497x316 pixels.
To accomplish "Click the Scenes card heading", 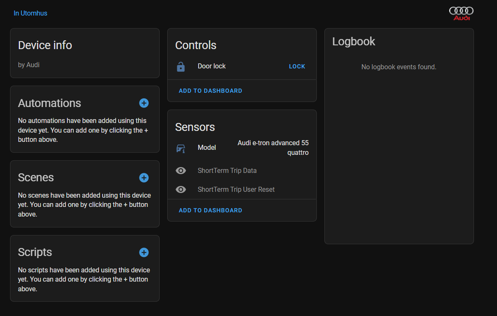I will (x=36, y=178).
